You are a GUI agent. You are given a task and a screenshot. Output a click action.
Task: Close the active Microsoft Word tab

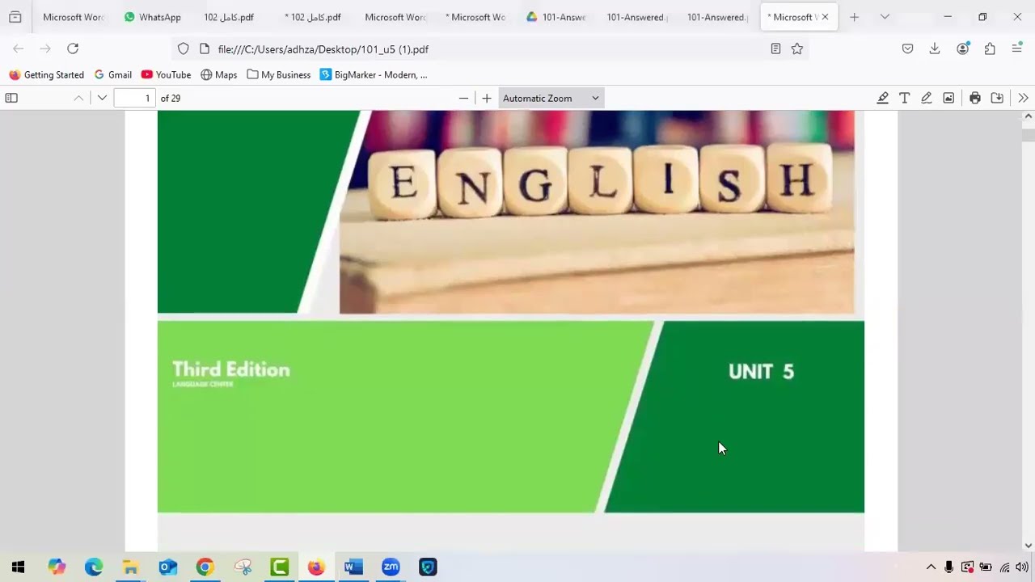point(825,17)
